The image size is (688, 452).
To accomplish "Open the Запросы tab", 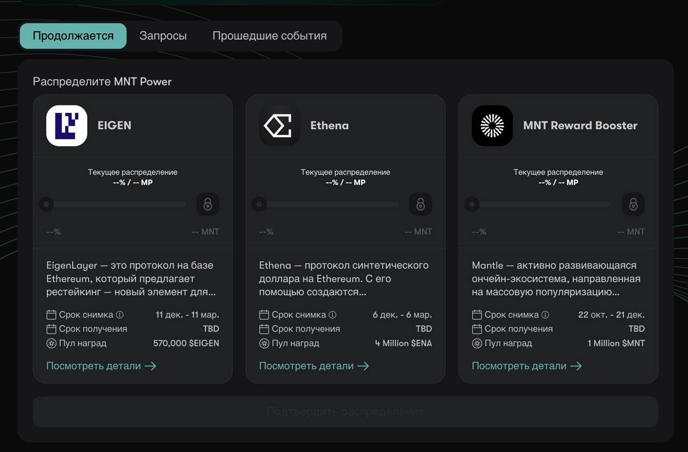I will click(x=163, y=36).
